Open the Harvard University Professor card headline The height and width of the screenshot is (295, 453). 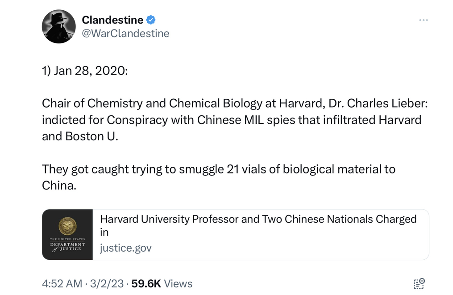point(258,219)
